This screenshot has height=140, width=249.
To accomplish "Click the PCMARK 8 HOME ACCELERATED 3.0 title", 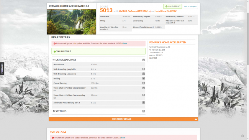I will click(x=69, y=6).
